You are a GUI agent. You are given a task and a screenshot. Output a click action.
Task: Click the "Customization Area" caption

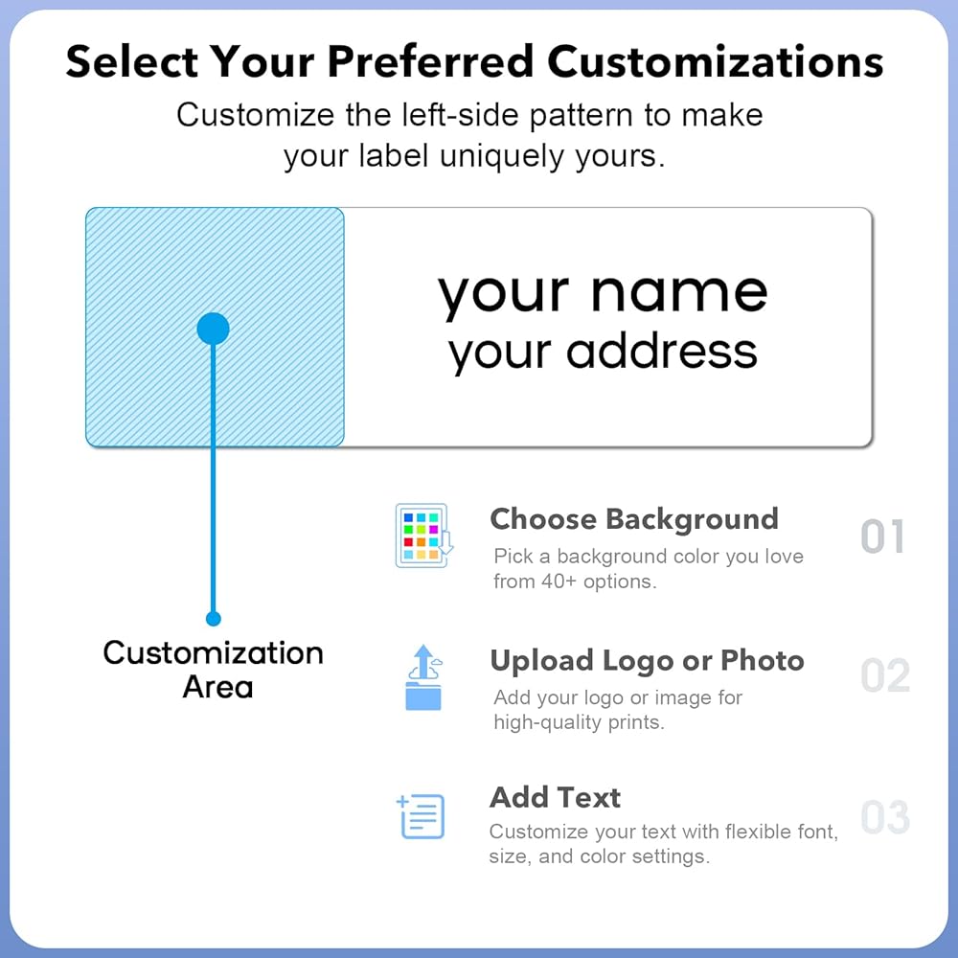click(x=214, y=670)
